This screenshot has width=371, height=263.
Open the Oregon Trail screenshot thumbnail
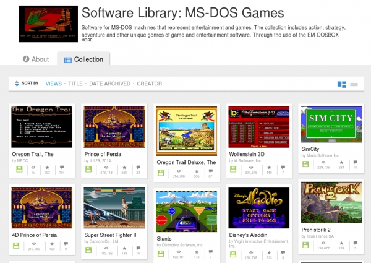42,127
